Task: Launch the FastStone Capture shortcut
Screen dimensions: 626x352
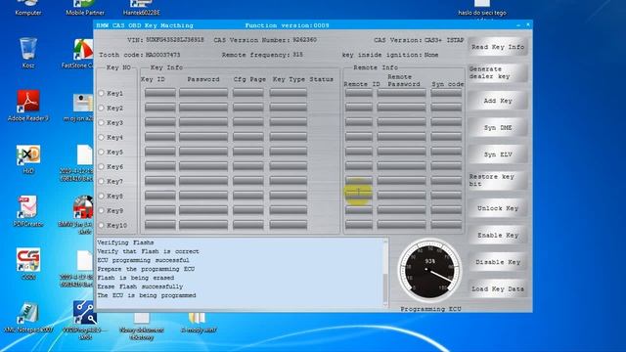Action: tap(81, 53)
